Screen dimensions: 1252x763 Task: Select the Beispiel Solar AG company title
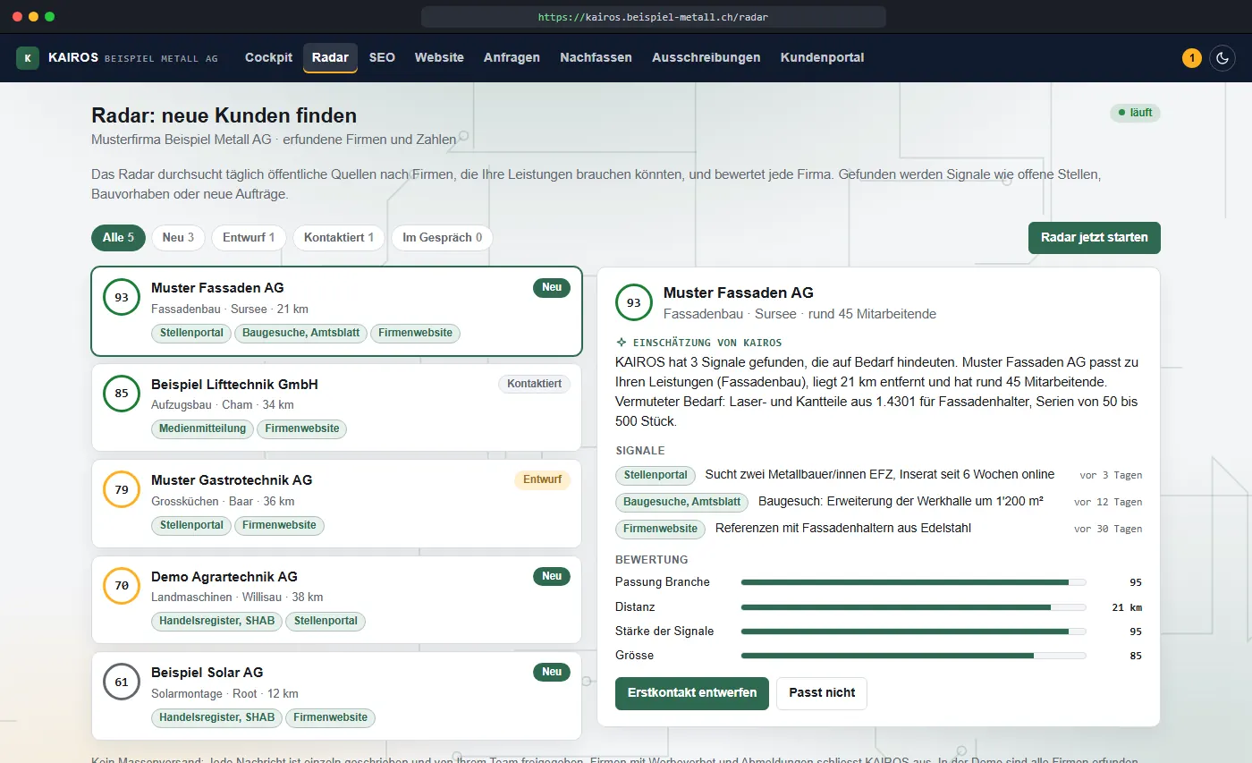click(207, 673)
